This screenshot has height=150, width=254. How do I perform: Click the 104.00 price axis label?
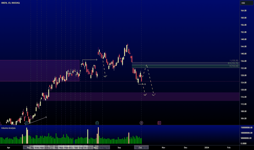pyautogui.click(x=243, y=118)
